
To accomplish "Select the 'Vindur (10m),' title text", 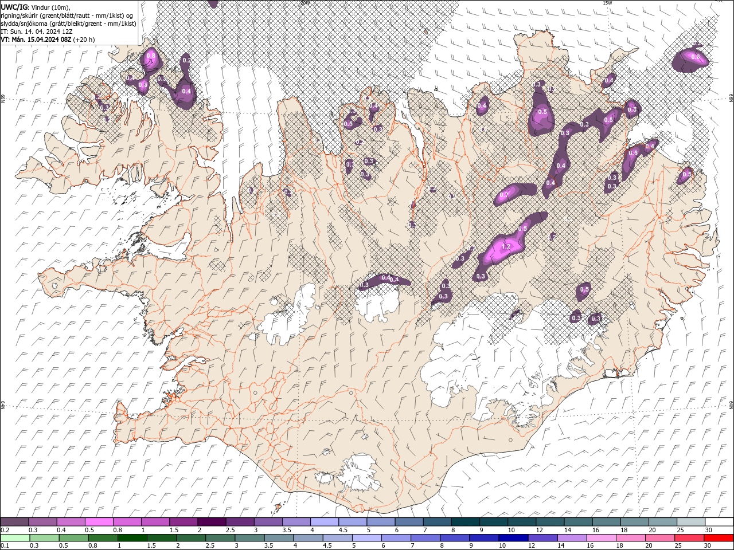I will (x=50, y=7).
